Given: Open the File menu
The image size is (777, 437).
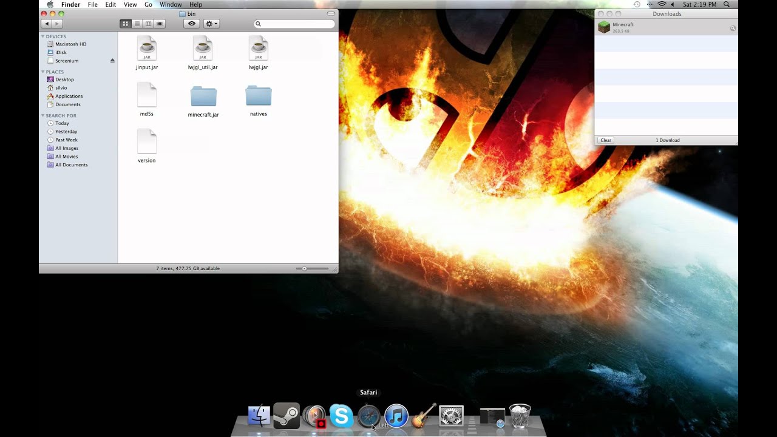Looking at the screenshot, I should tap(93, 4).
